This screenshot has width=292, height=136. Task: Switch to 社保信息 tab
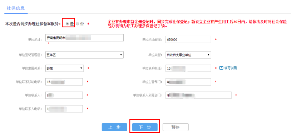click(16, 8)
